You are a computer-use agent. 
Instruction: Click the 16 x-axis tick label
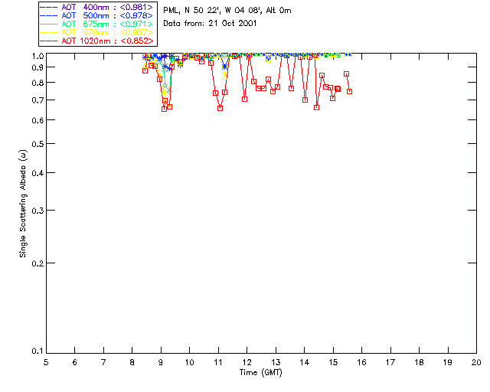coord(361,362)
